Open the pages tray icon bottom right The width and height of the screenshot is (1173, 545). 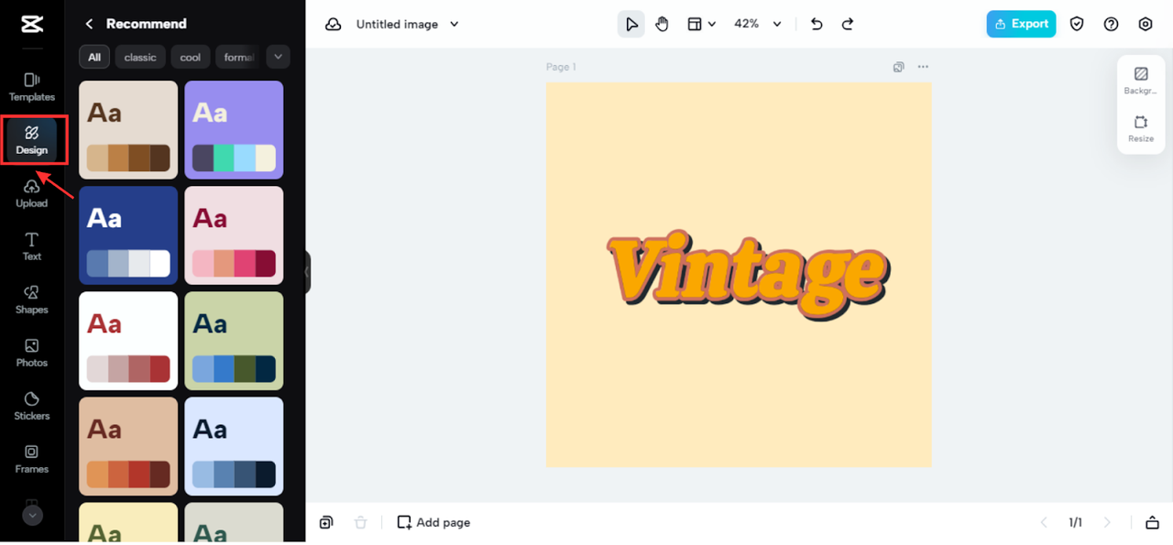pyautogui.click(x=1152, y=522)
